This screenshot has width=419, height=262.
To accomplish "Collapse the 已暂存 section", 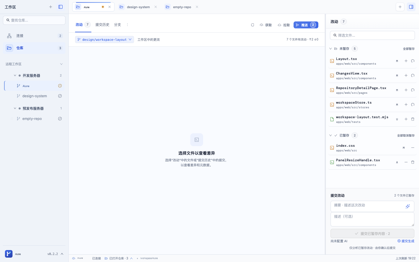I will [331, 135].
